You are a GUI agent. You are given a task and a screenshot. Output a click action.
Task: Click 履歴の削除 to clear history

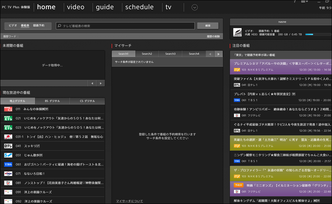[213, 37]
